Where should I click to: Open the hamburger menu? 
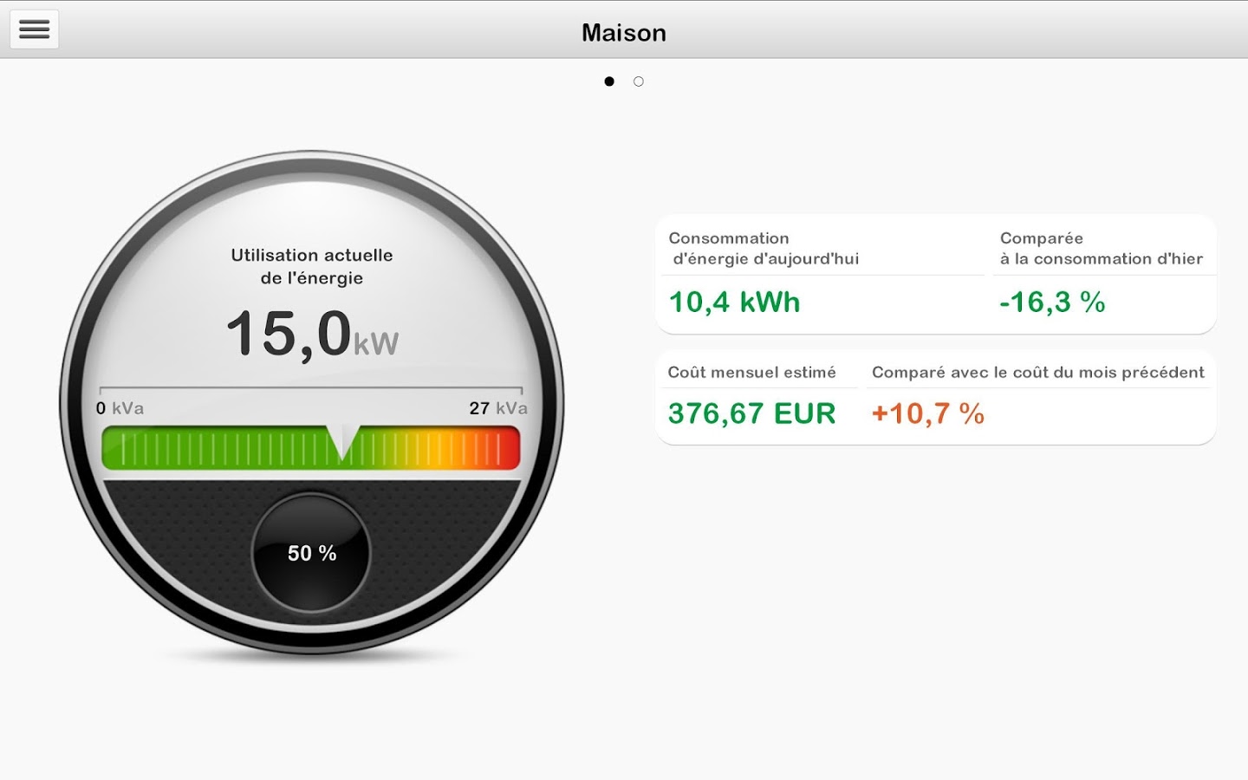coord(35,29)
